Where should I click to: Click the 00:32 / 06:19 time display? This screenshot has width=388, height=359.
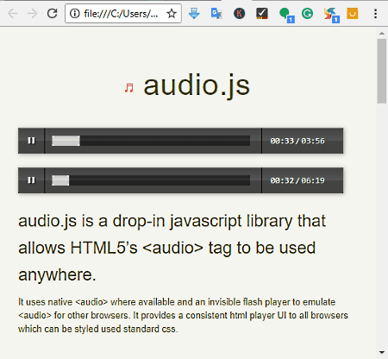click(x=297, y=180)
